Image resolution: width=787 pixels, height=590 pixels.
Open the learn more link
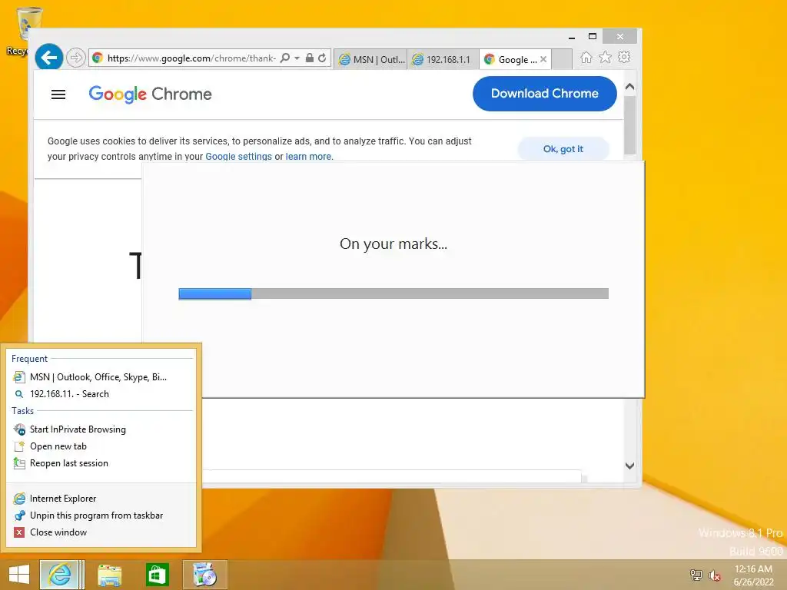click(x=308, y=156)
